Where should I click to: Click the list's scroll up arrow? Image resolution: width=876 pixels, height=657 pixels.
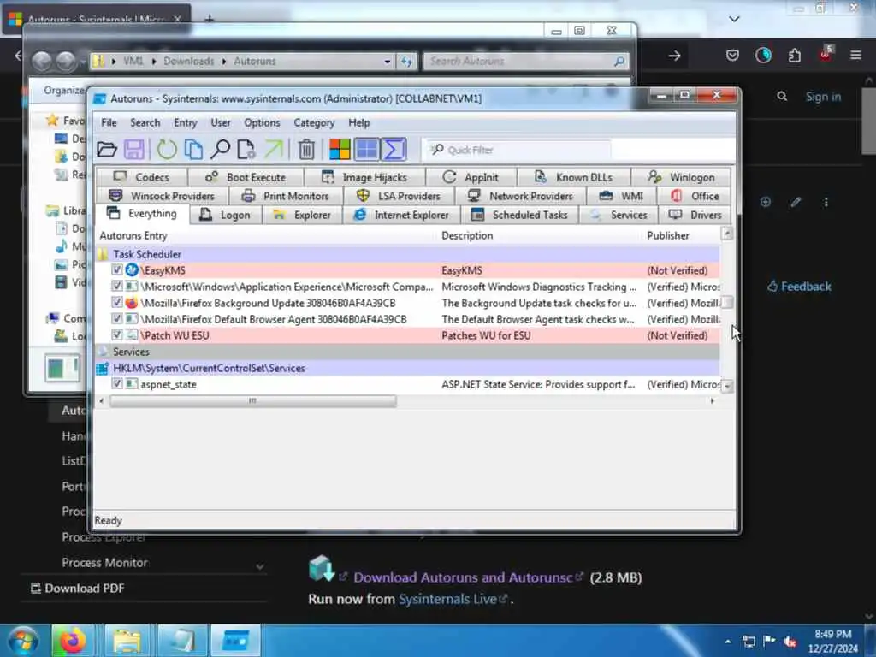click(x=727, y=233)
